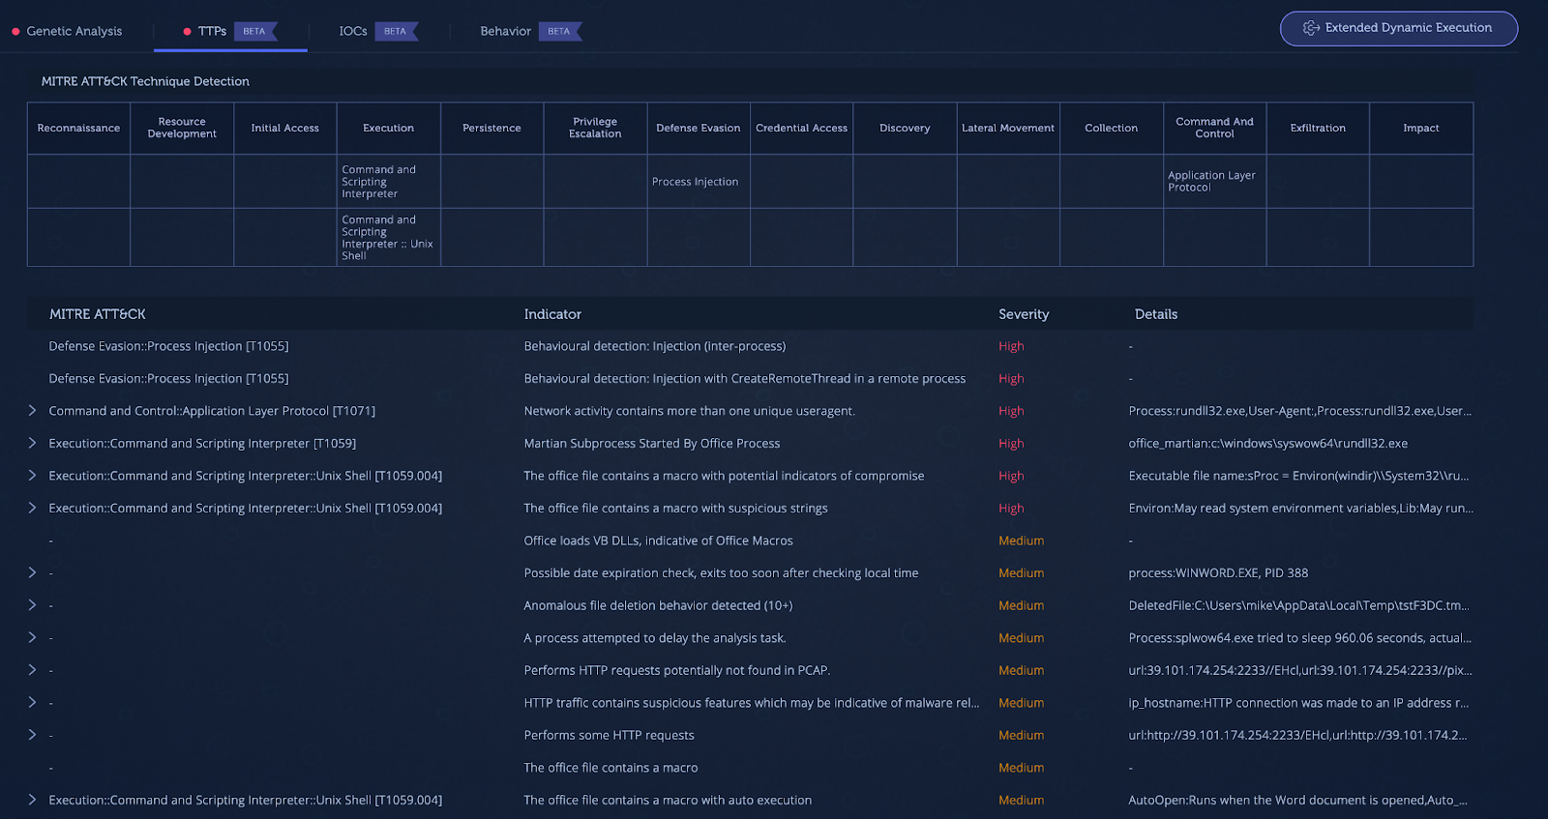Viewport: 1548px width, 819px height.
Task: Select the Injection (inter-process) indicator
Action: click(x=655, y=346)
